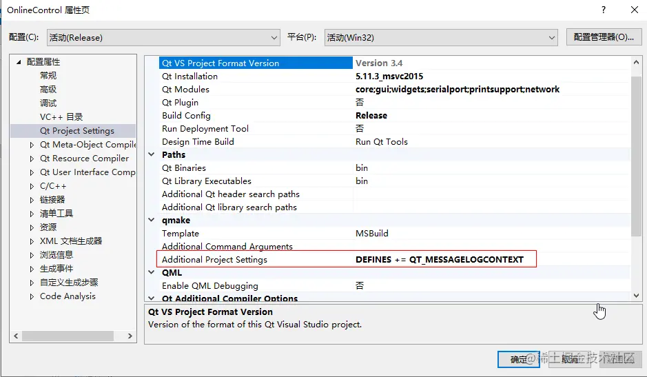The height and width of the screenshot is (377, 647).
Task: Click the MSBuild template value
Action: click(372, 234)
